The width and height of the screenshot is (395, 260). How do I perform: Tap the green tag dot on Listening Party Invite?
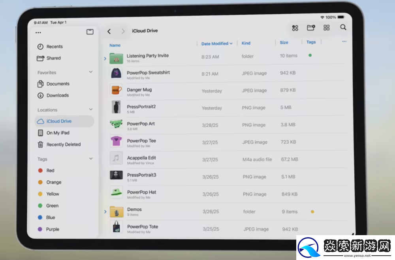click(310, 56)
